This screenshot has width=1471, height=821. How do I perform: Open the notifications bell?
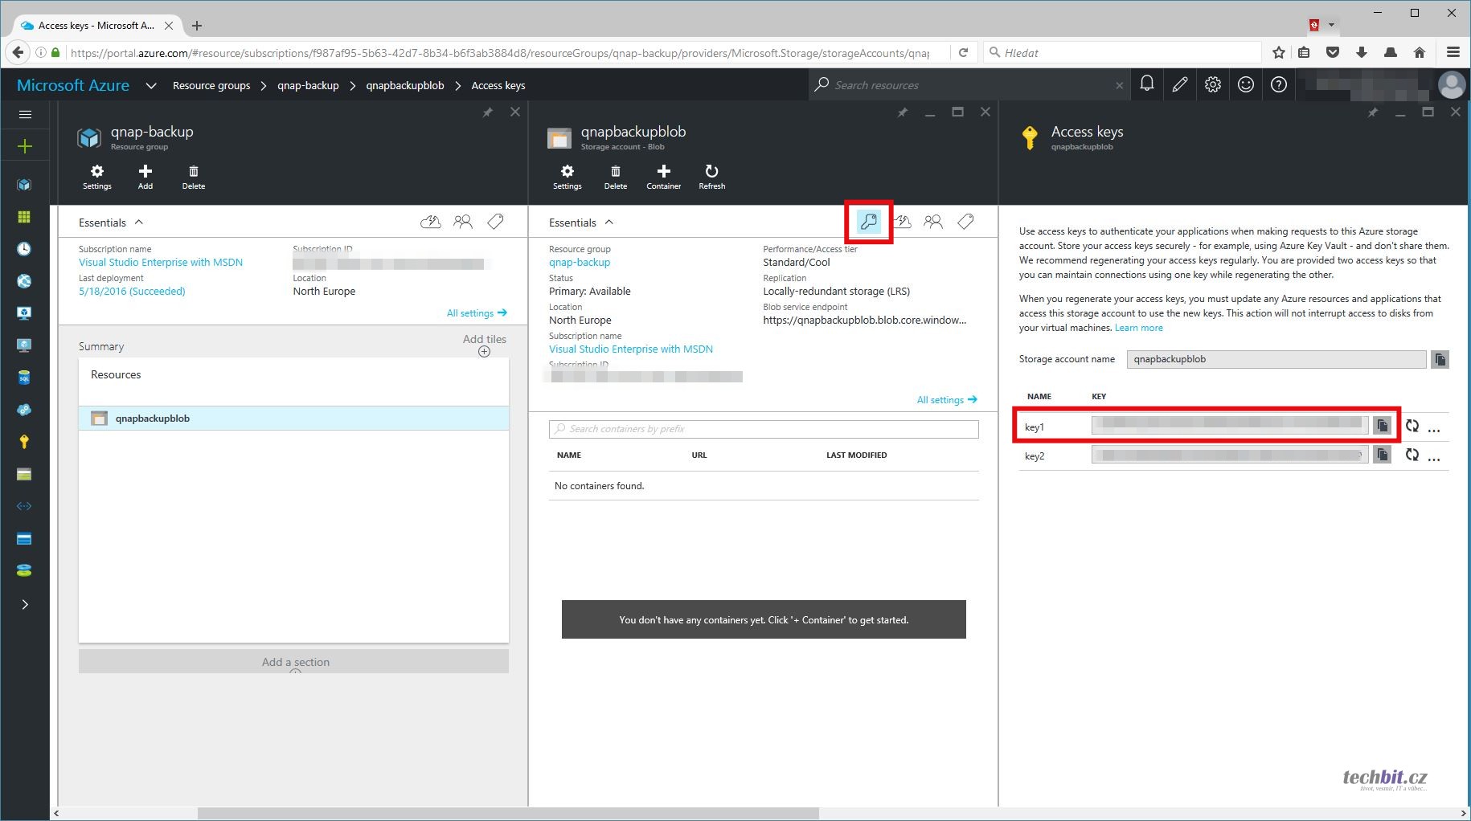click(x=1147, y=84)
